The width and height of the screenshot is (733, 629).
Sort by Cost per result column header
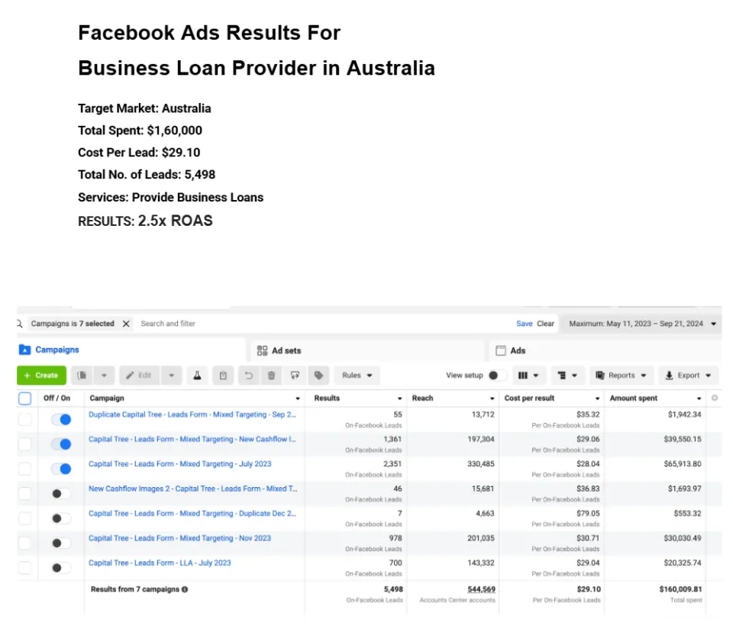(551, 398)
